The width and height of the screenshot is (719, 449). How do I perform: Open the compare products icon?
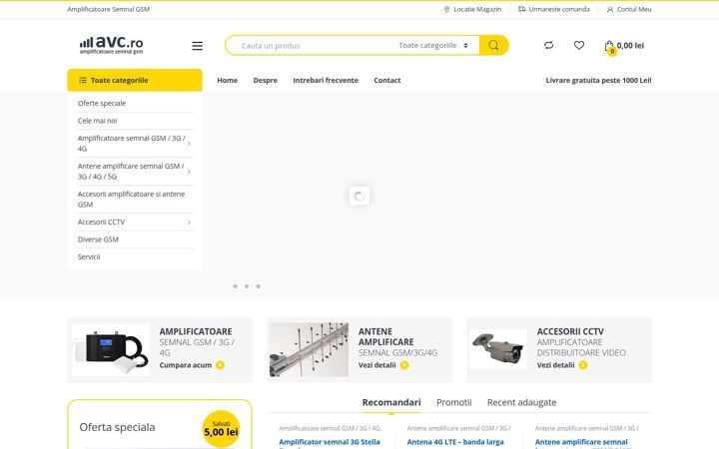pos(548,45)
